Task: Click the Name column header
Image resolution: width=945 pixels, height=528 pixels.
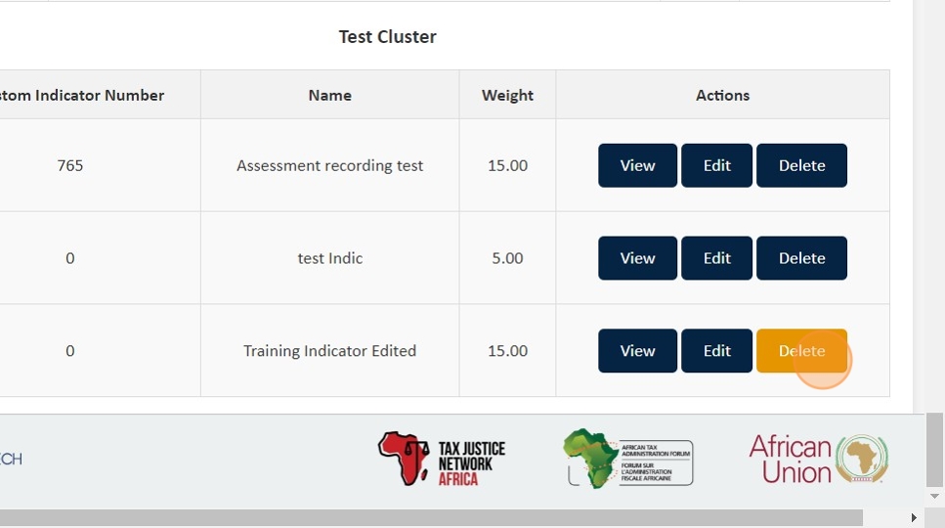Action: (x=329, y=95)
